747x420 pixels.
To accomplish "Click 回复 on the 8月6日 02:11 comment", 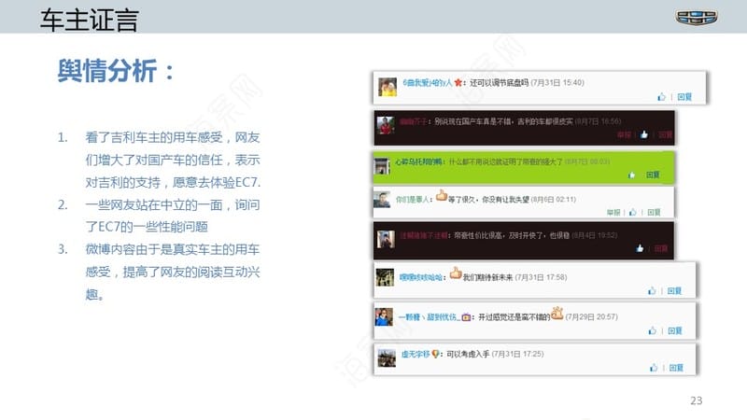I will 655,213.
